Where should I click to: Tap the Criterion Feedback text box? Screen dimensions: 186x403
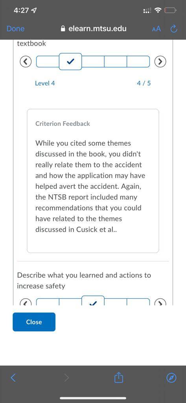pyautogui.click(x=93, y=181)
